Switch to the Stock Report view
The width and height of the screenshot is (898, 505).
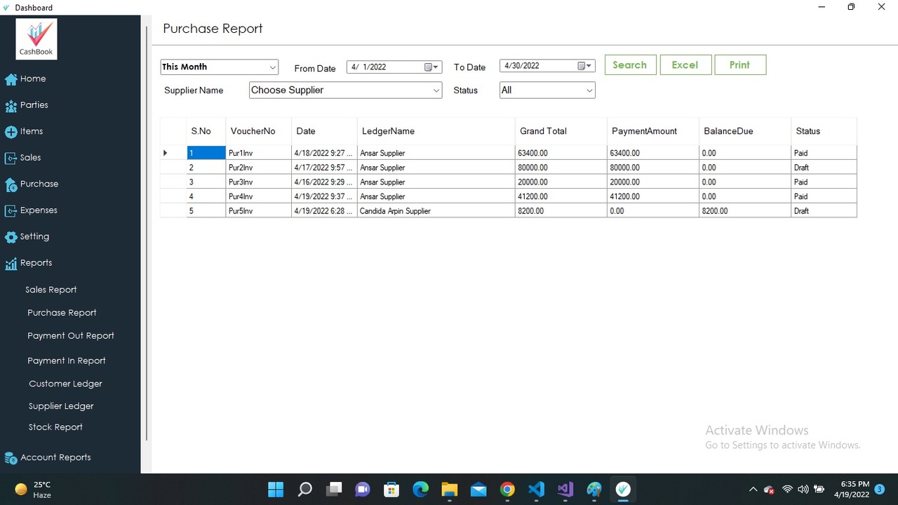[55, 426]
